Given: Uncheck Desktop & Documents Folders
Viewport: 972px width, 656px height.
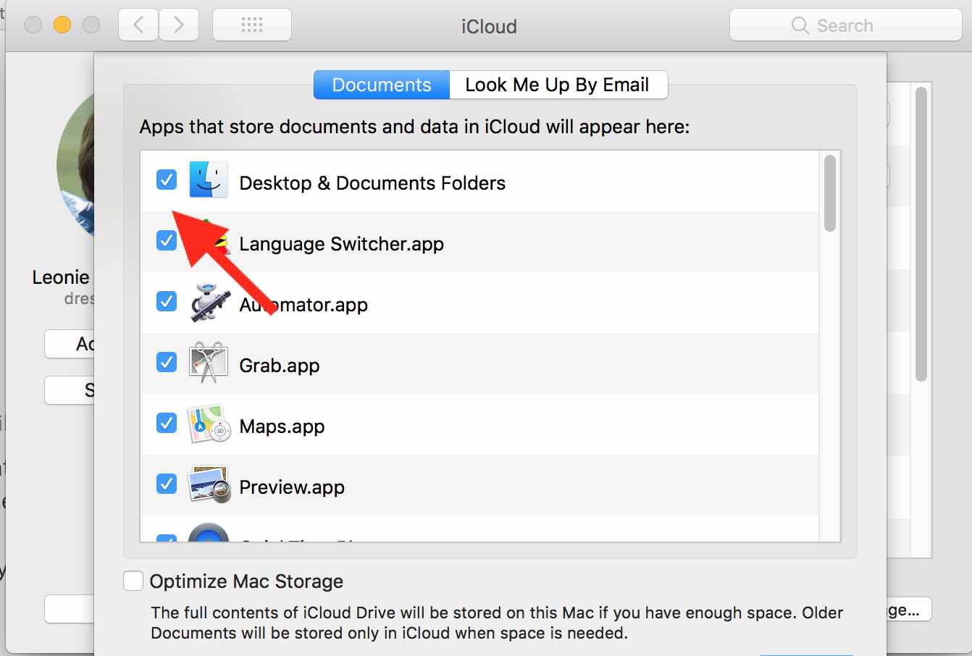Looking at the screenshot, I should 167,179.
